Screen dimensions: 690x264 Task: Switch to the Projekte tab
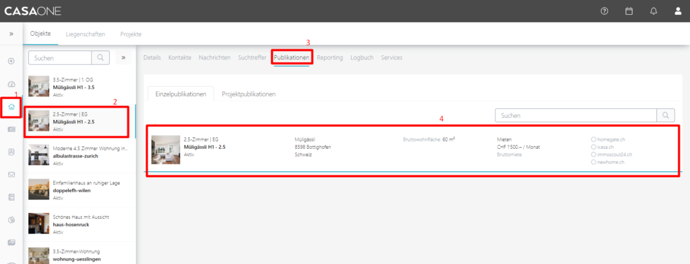(131, 34)
